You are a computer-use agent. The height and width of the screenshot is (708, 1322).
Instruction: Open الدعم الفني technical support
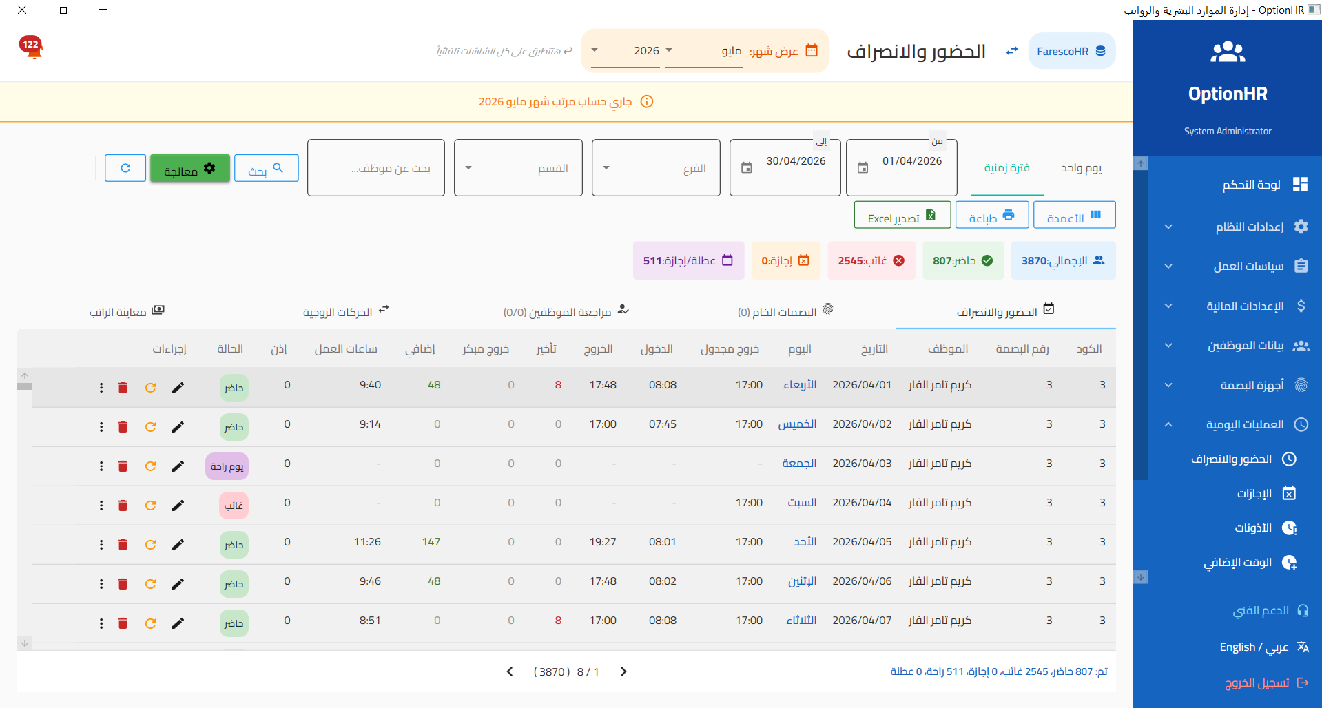coord(1270,610)
